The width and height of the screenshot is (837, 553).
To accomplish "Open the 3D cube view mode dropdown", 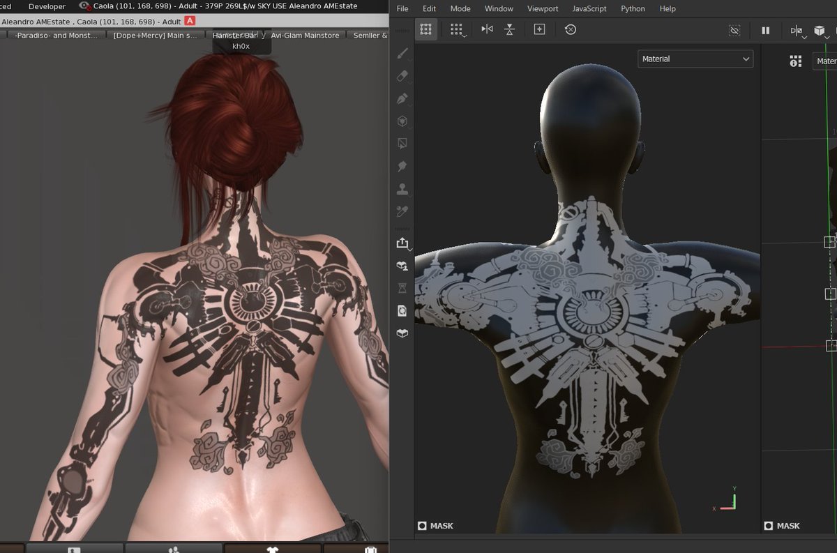I will point(821,31).
